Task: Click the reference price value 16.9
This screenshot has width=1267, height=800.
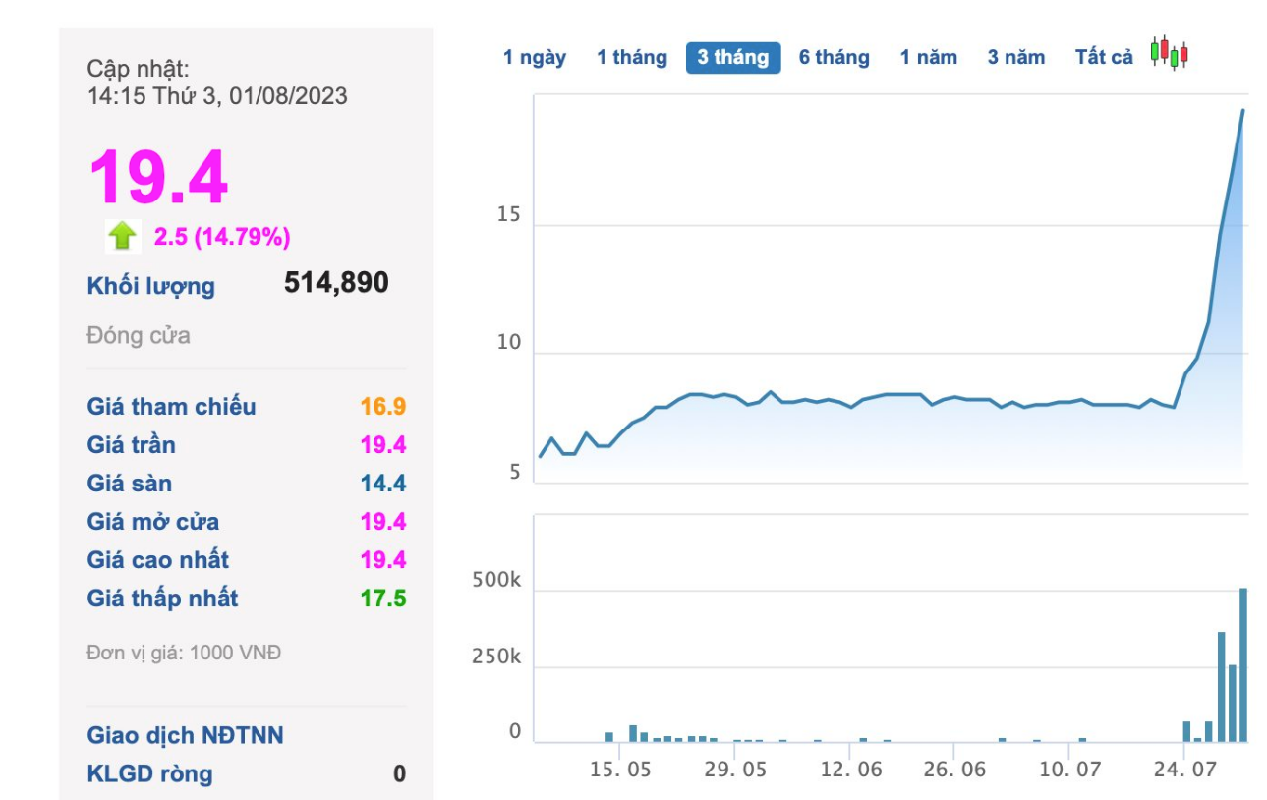Action: tap(383, 407)
